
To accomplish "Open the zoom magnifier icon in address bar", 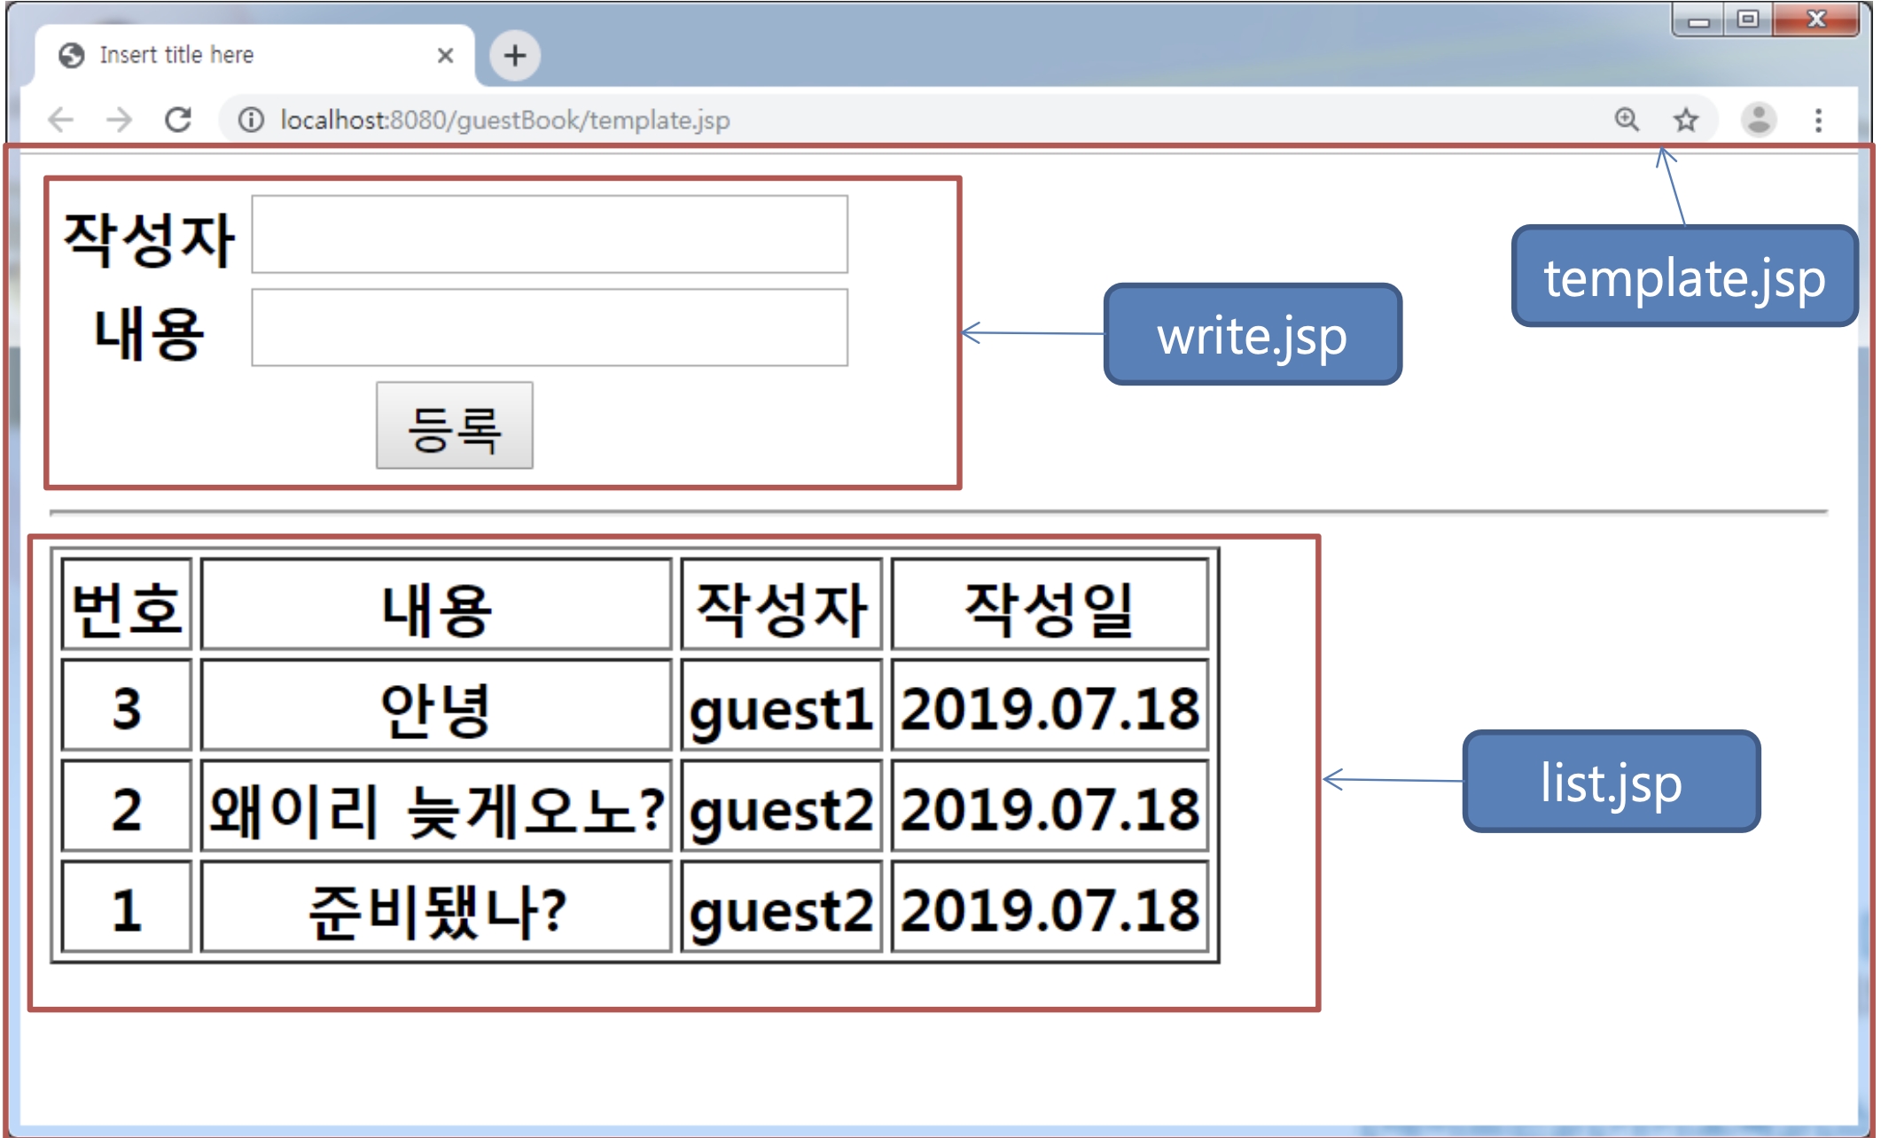I will (x=1627, y=120).
